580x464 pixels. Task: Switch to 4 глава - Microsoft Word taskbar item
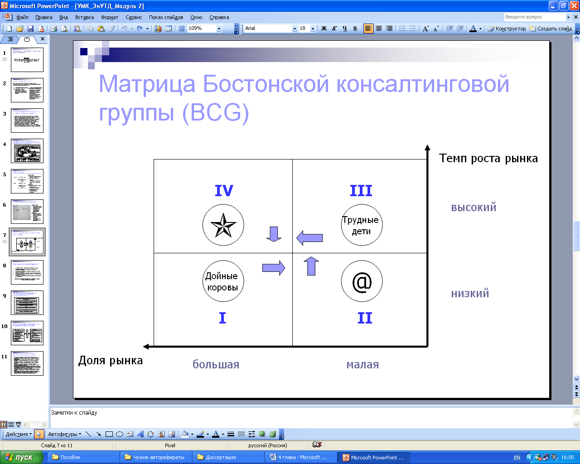pyautogui.click(x=301, y=457)
